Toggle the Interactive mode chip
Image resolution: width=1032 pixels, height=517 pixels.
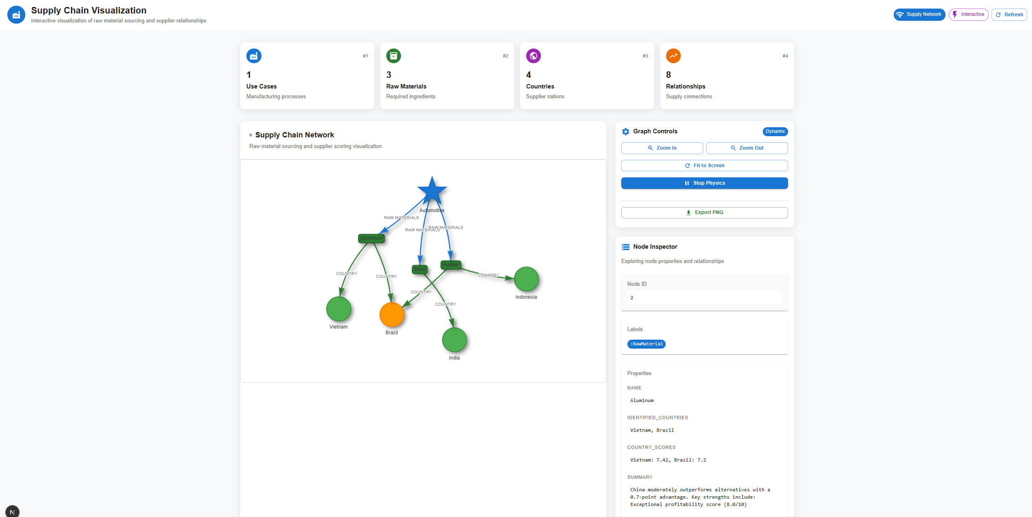(x=968, y=14)
